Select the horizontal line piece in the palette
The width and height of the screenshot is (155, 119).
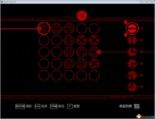pos(132,29)
